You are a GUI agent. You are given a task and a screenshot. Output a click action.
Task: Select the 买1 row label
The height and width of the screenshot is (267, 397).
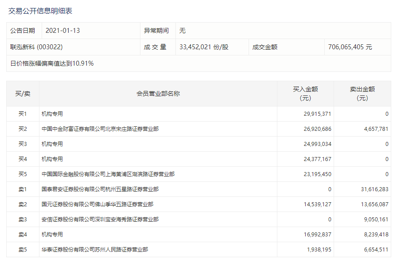tap(23, 114)
